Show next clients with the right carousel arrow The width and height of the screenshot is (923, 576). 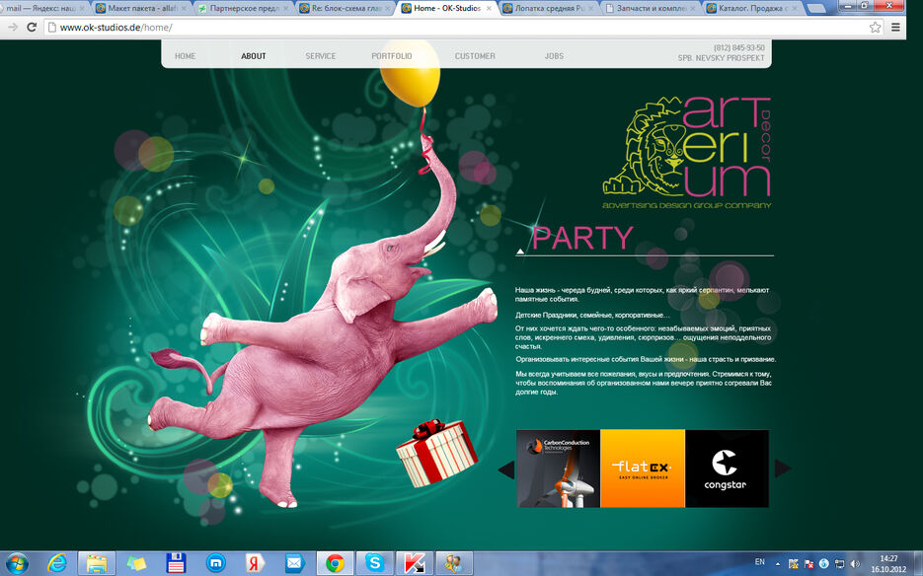coord(782,468)
